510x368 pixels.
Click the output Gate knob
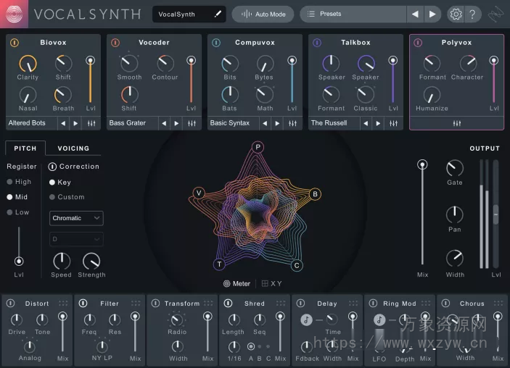pyautogui.click(x=454, y=168)
